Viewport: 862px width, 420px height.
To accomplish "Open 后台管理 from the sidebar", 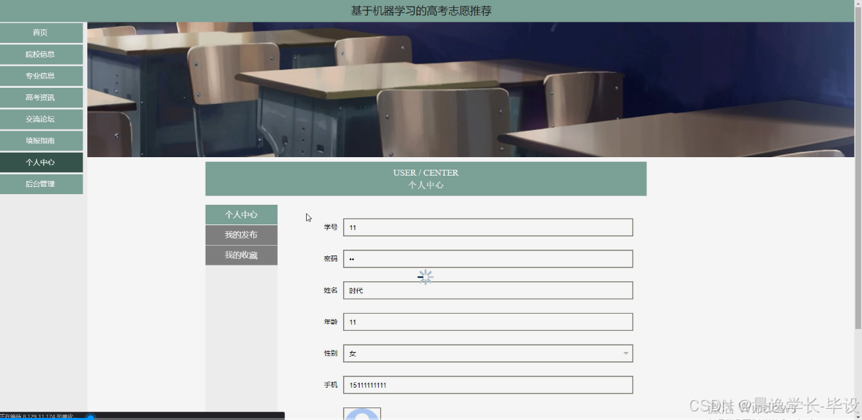I will [x=41, y=184].
